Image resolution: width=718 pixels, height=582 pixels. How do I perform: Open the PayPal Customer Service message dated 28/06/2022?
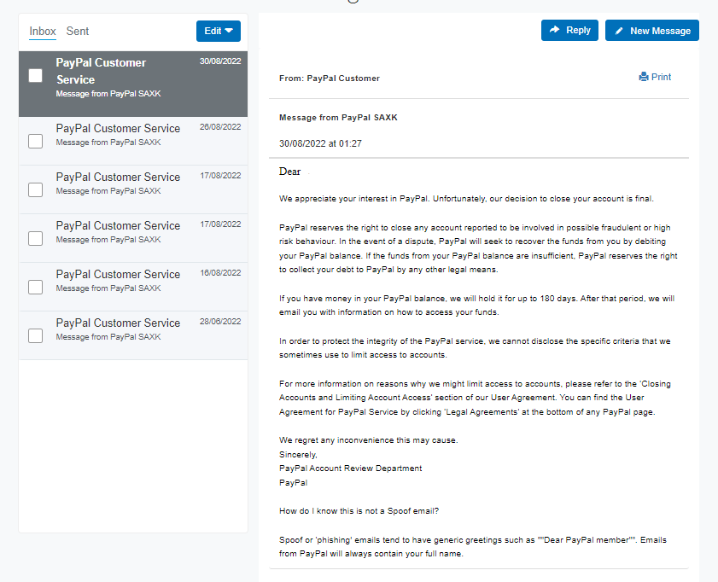(x=133, y=335)
